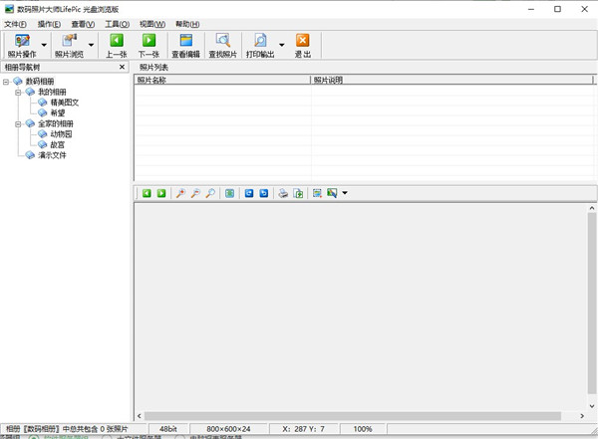Screen dimensions: 598x439
Task: Click the 上一张 previous photo button
Action: (117, 45)
